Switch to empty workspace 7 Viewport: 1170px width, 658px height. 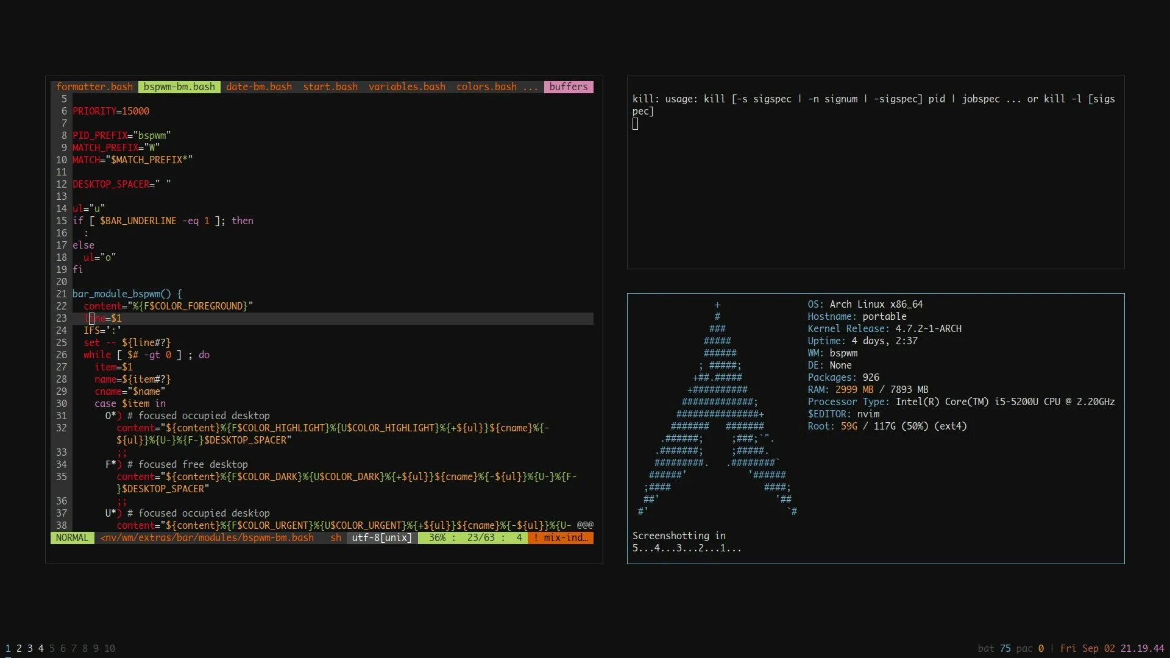74,648
